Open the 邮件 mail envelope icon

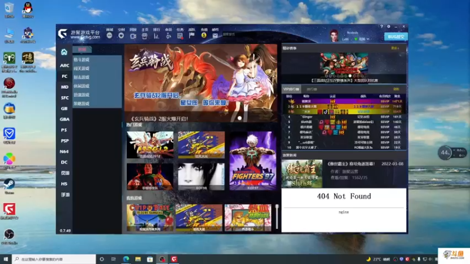pyautogui.click(x=215, y=36)
